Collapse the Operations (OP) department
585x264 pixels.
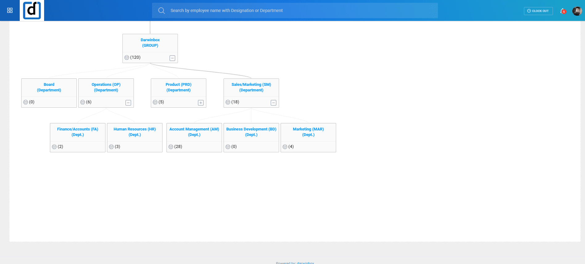(128, 103)
